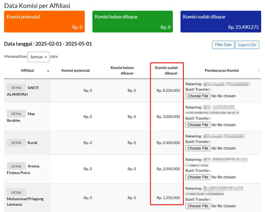Open DETAIL for SAKTI ALAMSYAH
The height and width of the screenshot is (212, 265).
16,88
